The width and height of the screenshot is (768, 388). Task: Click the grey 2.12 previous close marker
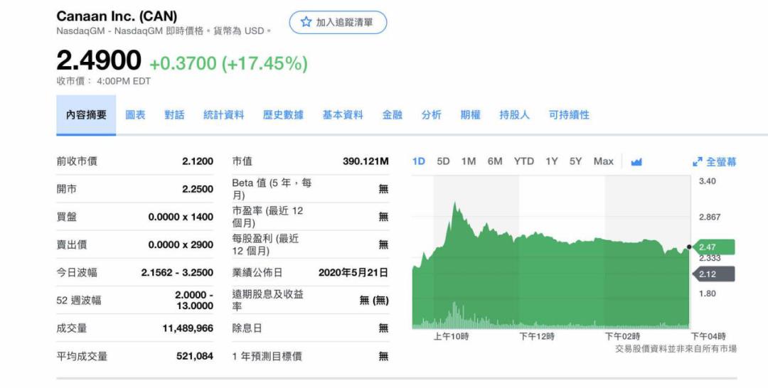click(712, 274)
